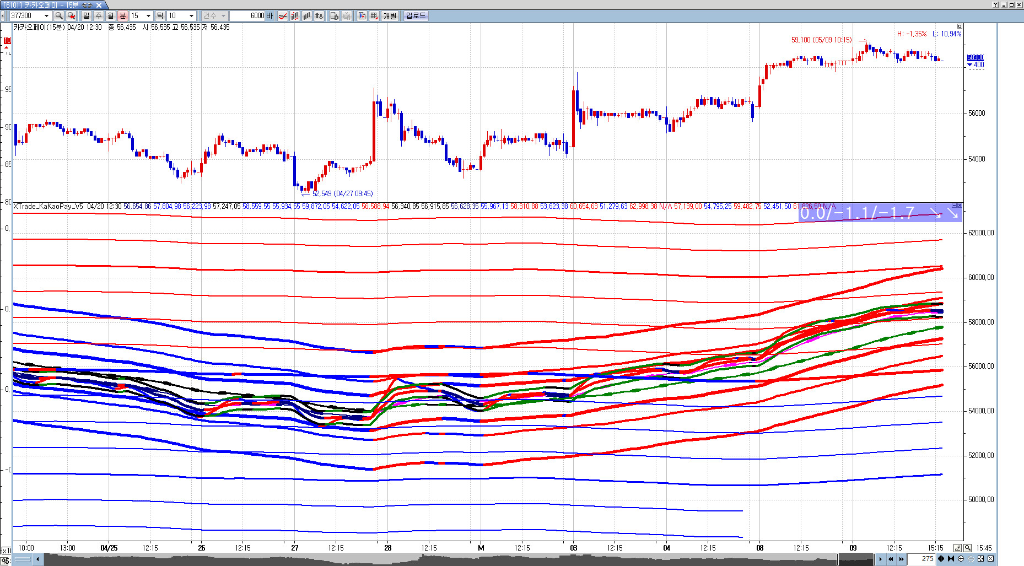Expand the tick count 10 dropdown

[x=191, y=16]
